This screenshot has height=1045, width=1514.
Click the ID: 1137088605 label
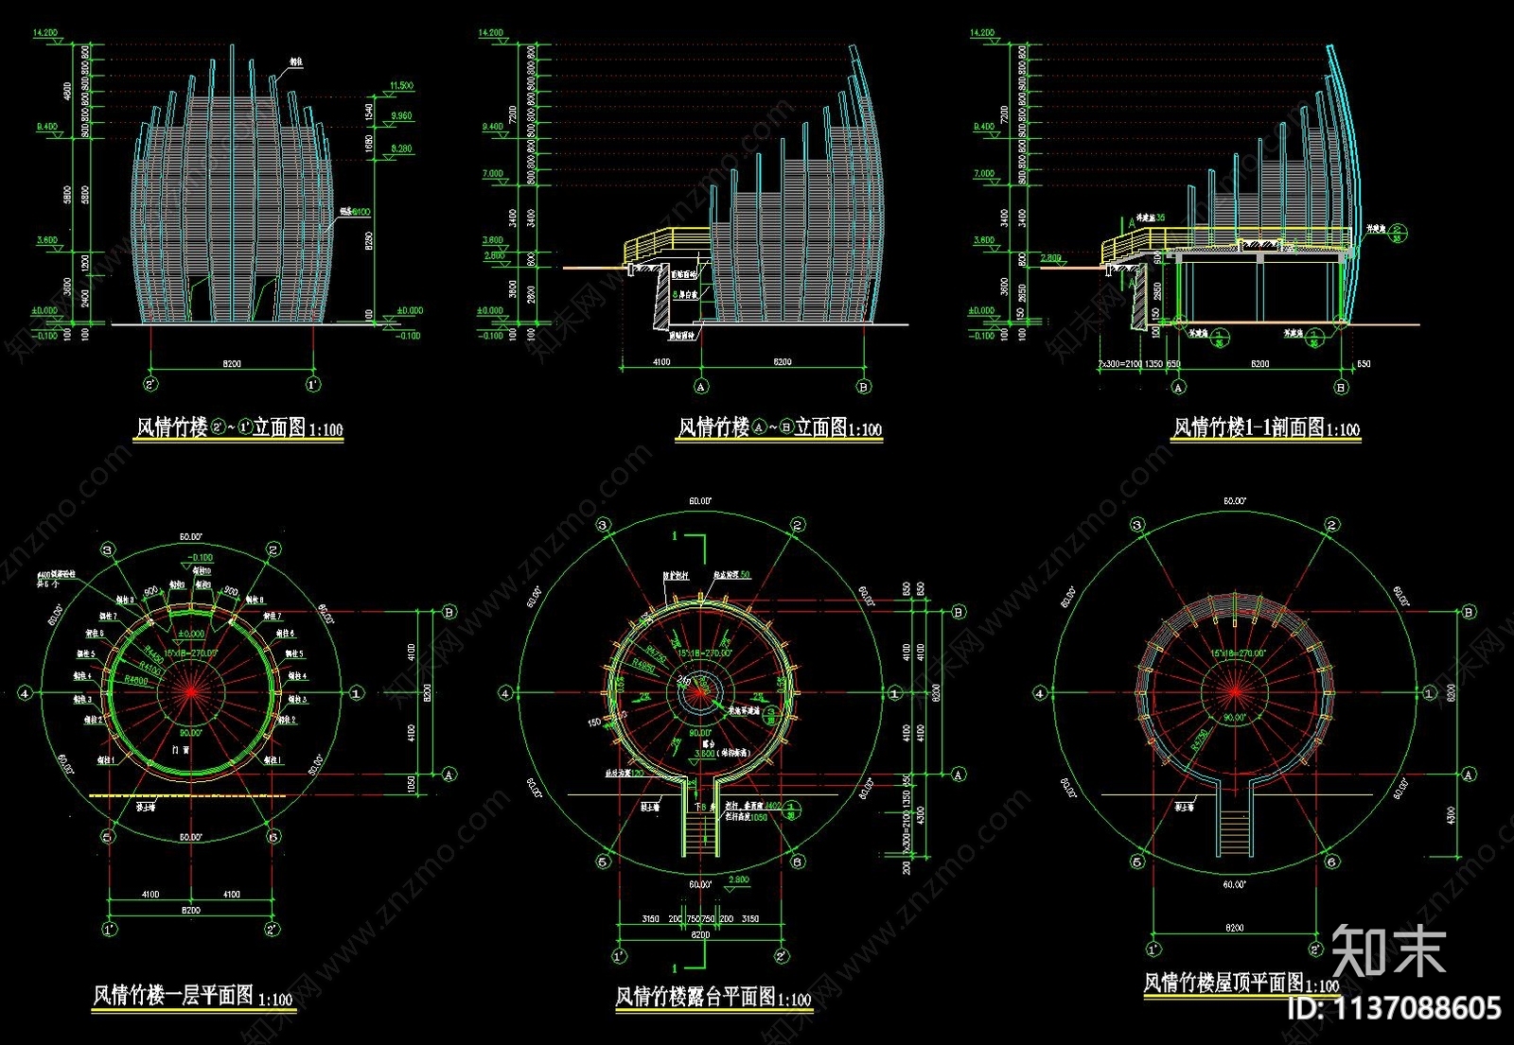[x=1394, y=1008]
